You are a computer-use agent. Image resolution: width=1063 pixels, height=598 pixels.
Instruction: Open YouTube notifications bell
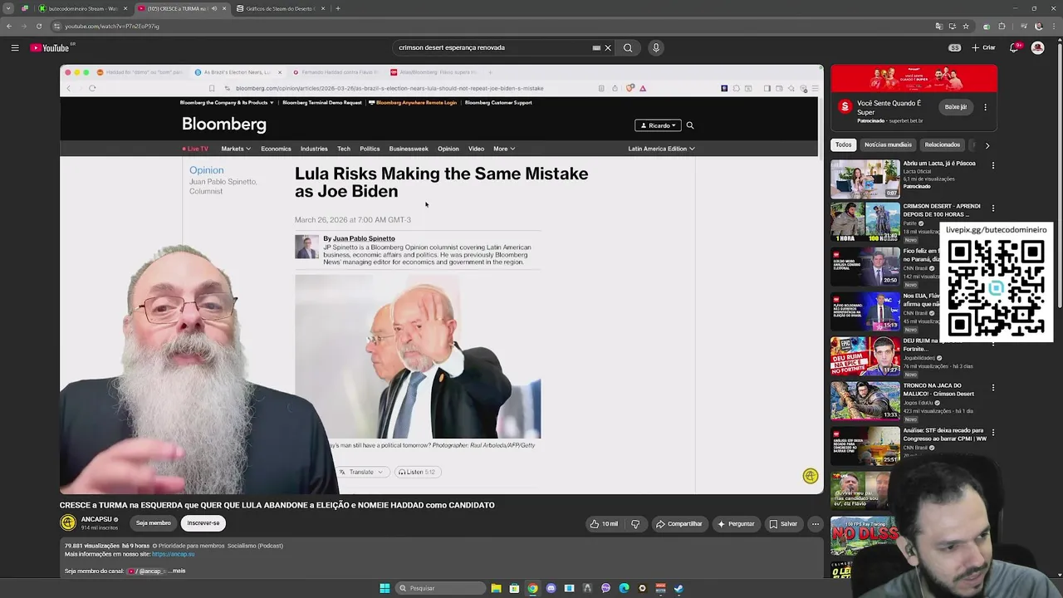pos(1014,47)
